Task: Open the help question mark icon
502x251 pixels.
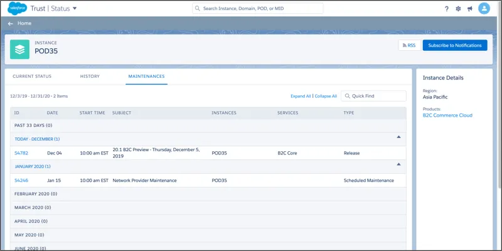Action: point(447,9)
